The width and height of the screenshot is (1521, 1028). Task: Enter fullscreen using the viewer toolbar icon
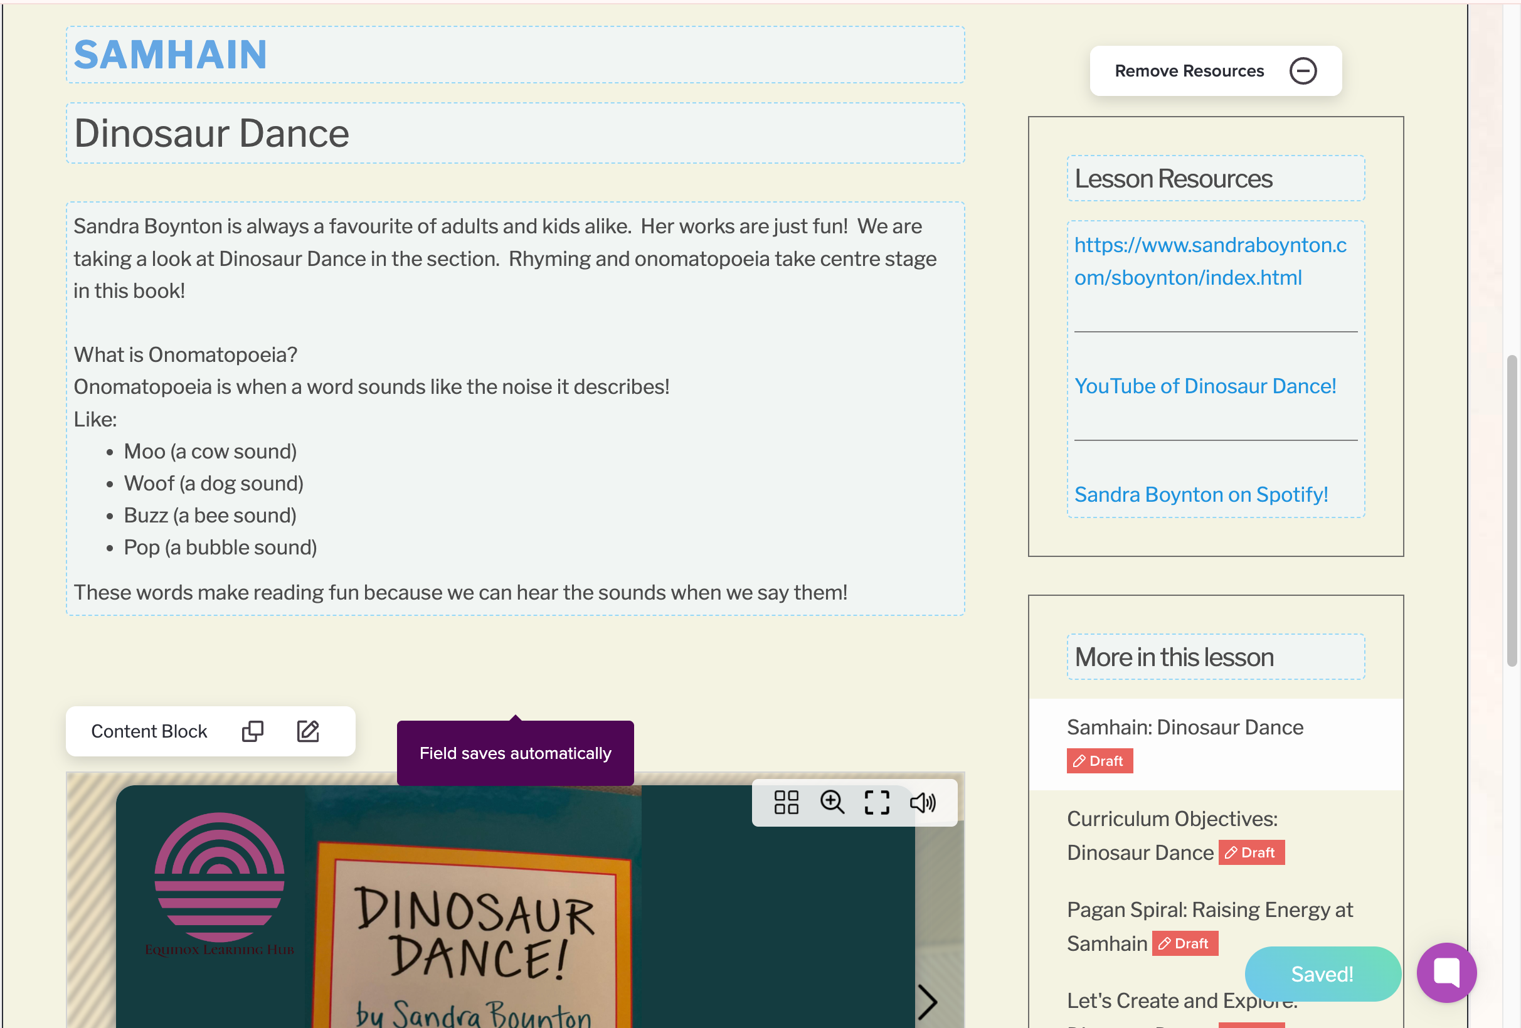(877, 802)
